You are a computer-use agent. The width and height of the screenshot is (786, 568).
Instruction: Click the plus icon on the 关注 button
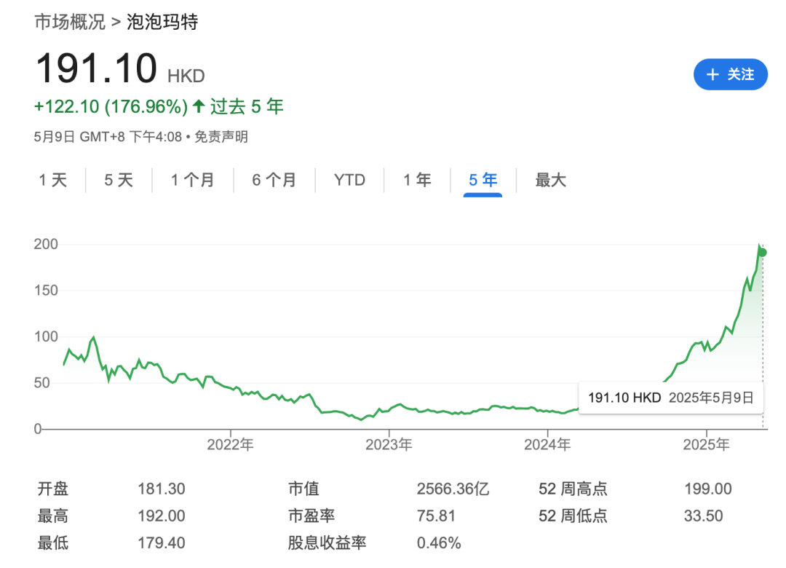coord(712,74)
